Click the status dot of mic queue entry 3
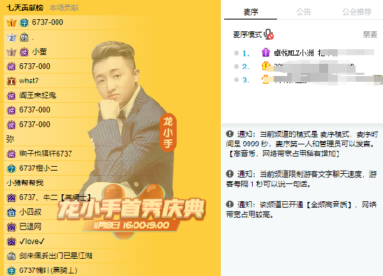The width and height of the screenshot is (383, 276). click(236, 80)
